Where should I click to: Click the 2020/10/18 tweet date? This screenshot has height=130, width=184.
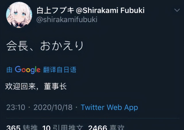pos(53,107)
